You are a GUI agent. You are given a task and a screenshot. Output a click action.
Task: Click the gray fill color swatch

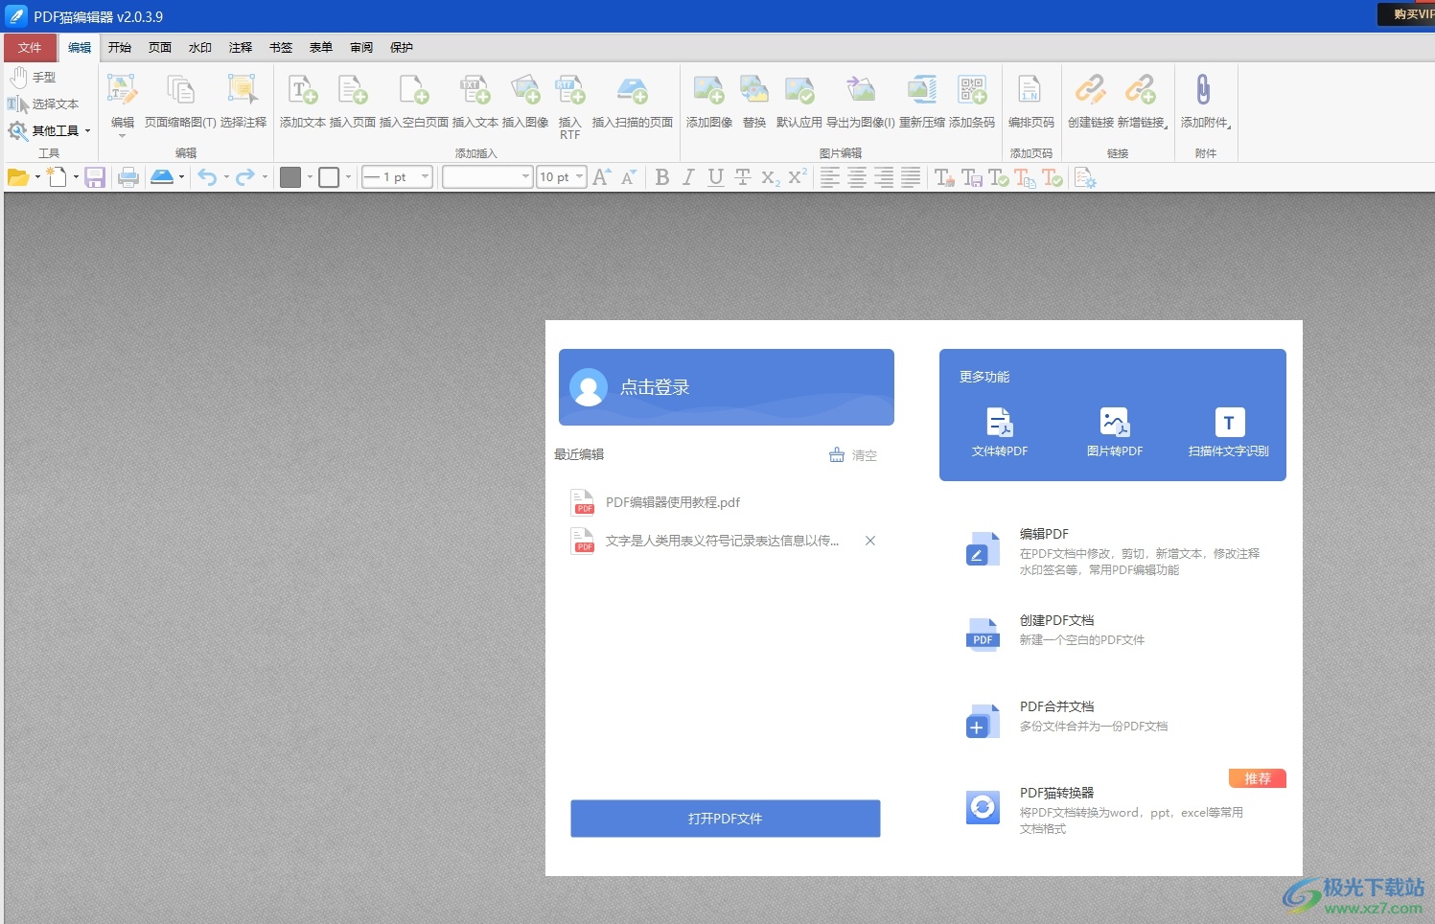(290, 177)
